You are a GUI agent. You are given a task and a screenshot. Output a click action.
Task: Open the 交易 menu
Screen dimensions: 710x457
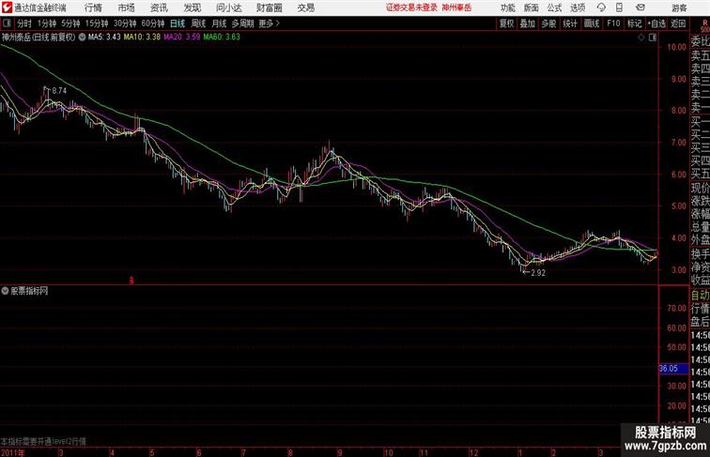click(x=305, y=8)
